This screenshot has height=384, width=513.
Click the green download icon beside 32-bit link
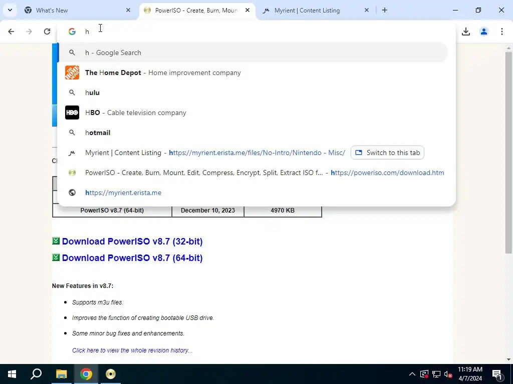[x=56, y=240]
